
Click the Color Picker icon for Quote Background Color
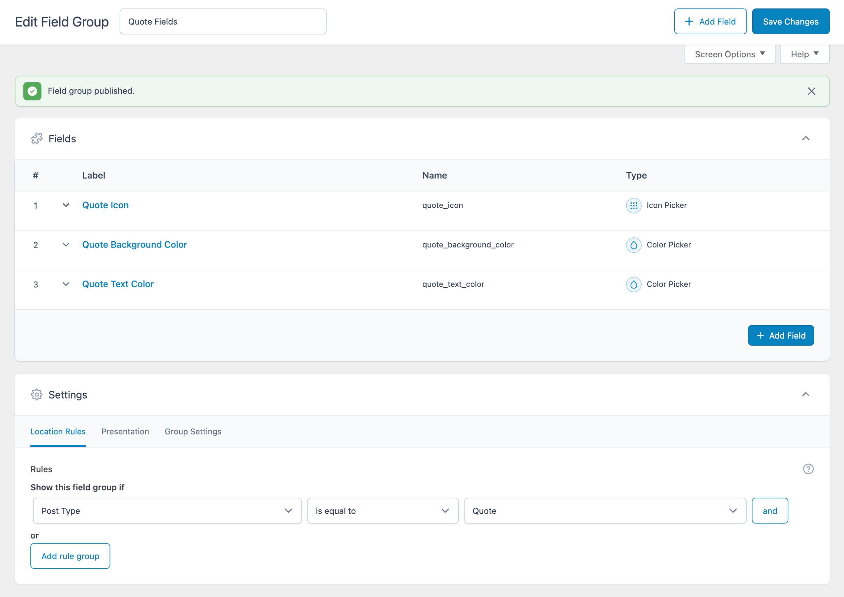coord(633,245)
